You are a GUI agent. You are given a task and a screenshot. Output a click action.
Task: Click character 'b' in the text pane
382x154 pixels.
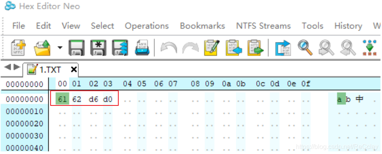348,99
